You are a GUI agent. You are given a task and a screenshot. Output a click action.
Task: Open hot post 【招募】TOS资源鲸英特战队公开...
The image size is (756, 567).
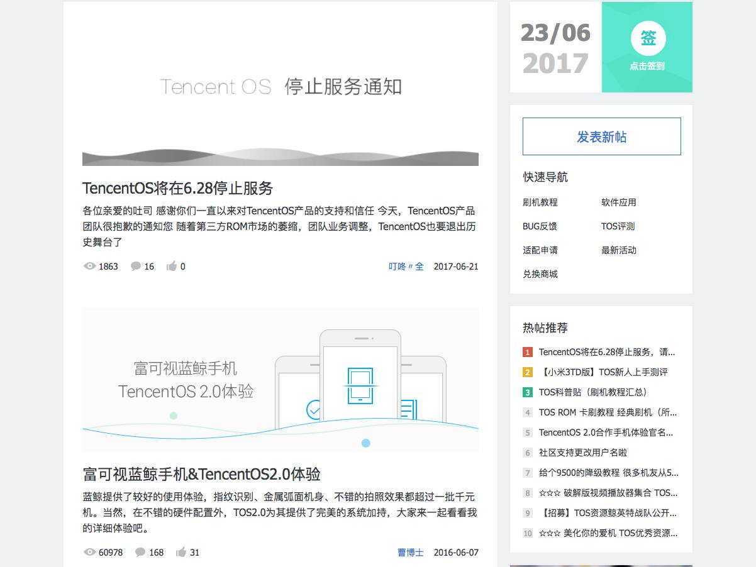tap(608, 513)
